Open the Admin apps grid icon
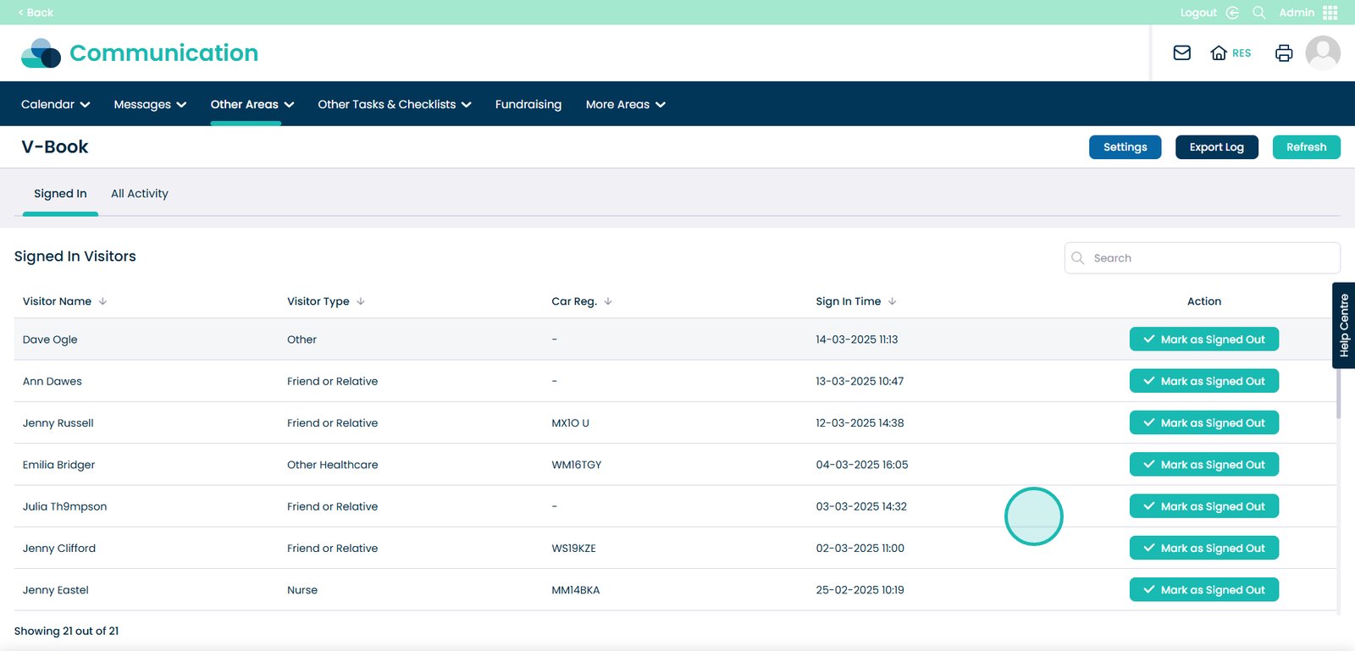 point(1330,13)
